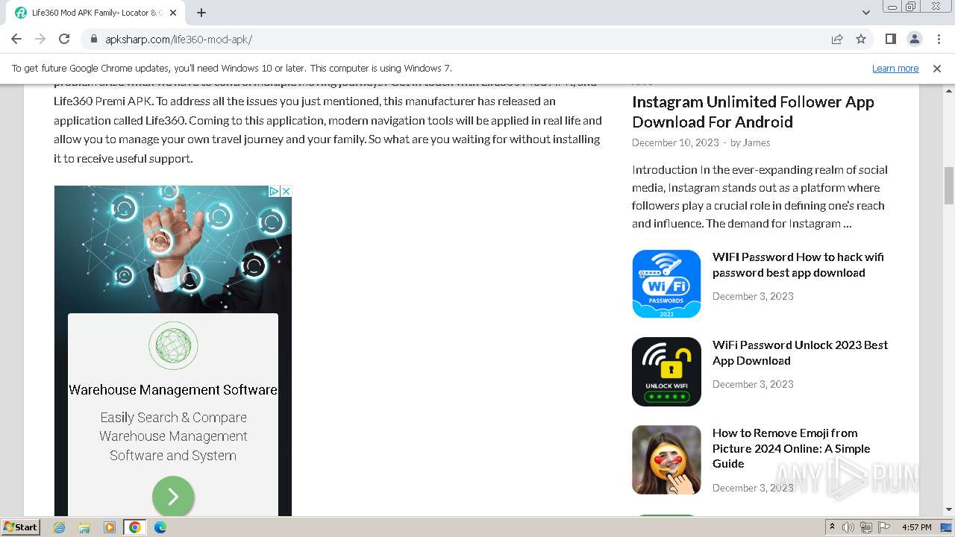This screenshot has width=955, height=537.
Task: Share this page icon in address bar
Action: [837, 39]
